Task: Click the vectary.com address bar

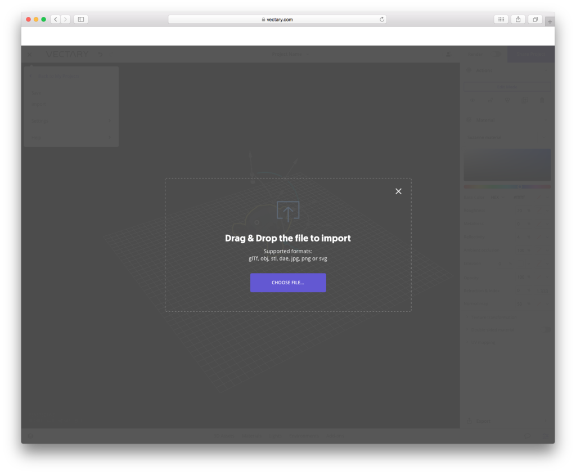Action: pos(277,20)
